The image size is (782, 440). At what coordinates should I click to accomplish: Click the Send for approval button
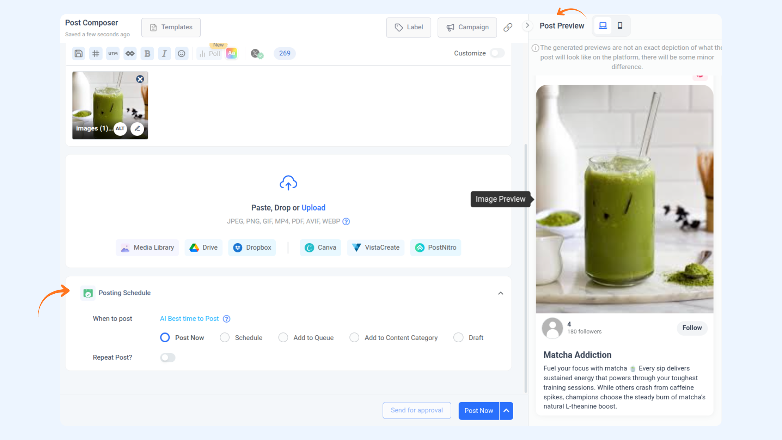tap(417, 410)
